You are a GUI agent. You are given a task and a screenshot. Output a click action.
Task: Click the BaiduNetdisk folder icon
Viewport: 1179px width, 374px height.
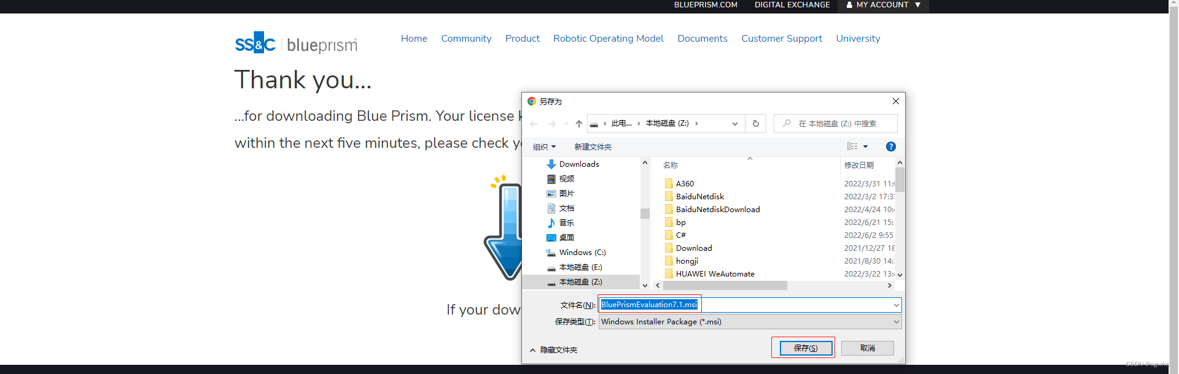tap(669, 196)
